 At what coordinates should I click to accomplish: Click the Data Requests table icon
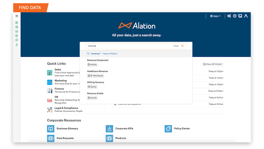[x=51, y=138]
